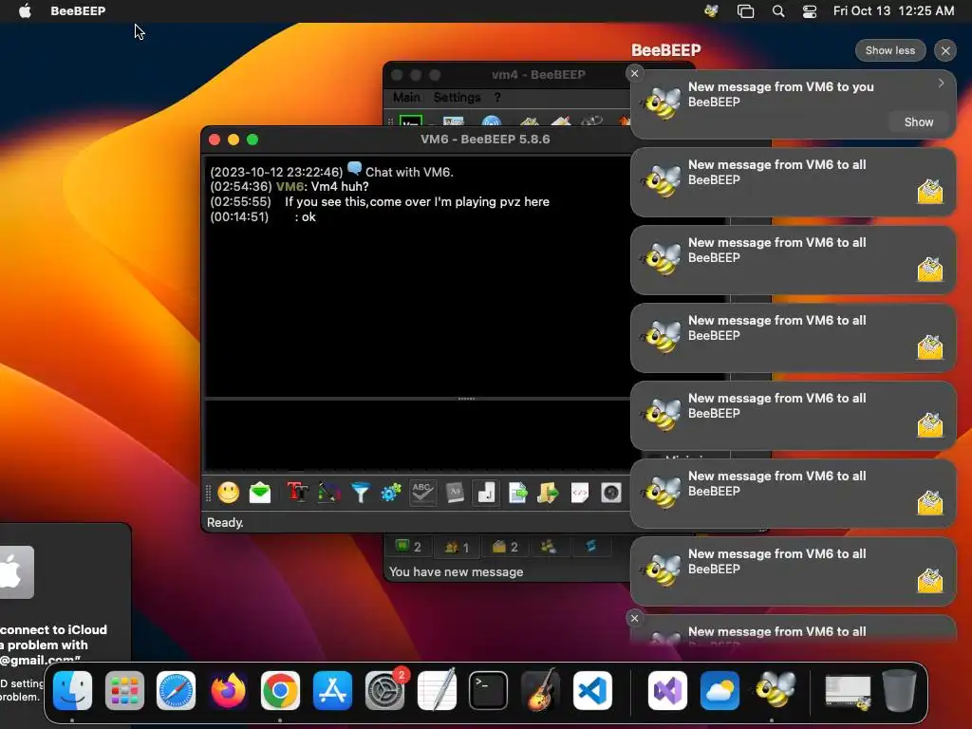This screenshot has height=729, width=972.
Task: Open the Trash from the Dock
Action: 899,690
